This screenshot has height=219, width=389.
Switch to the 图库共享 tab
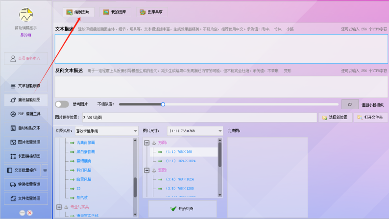click(x=152, y=12)
